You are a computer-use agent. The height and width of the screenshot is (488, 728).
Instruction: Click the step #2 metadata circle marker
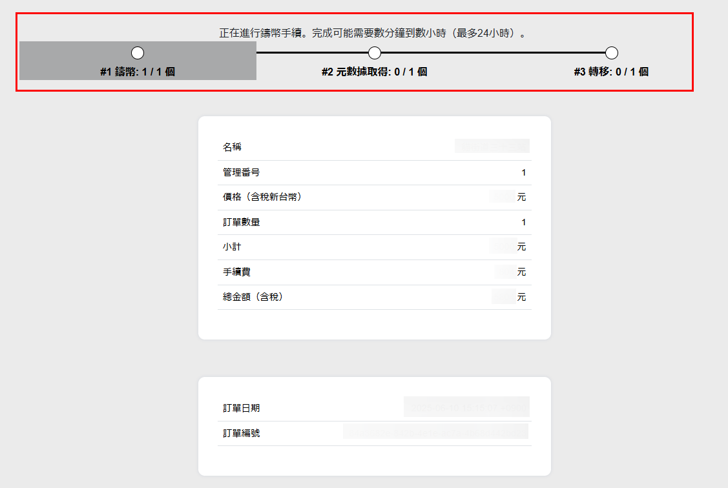tap(375, 53)
